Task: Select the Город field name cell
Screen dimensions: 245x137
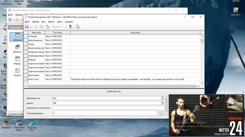Action: tap(36, 44)
